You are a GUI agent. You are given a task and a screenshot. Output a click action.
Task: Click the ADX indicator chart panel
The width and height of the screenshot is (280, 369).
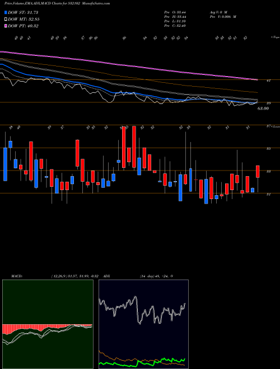point(143,324)
